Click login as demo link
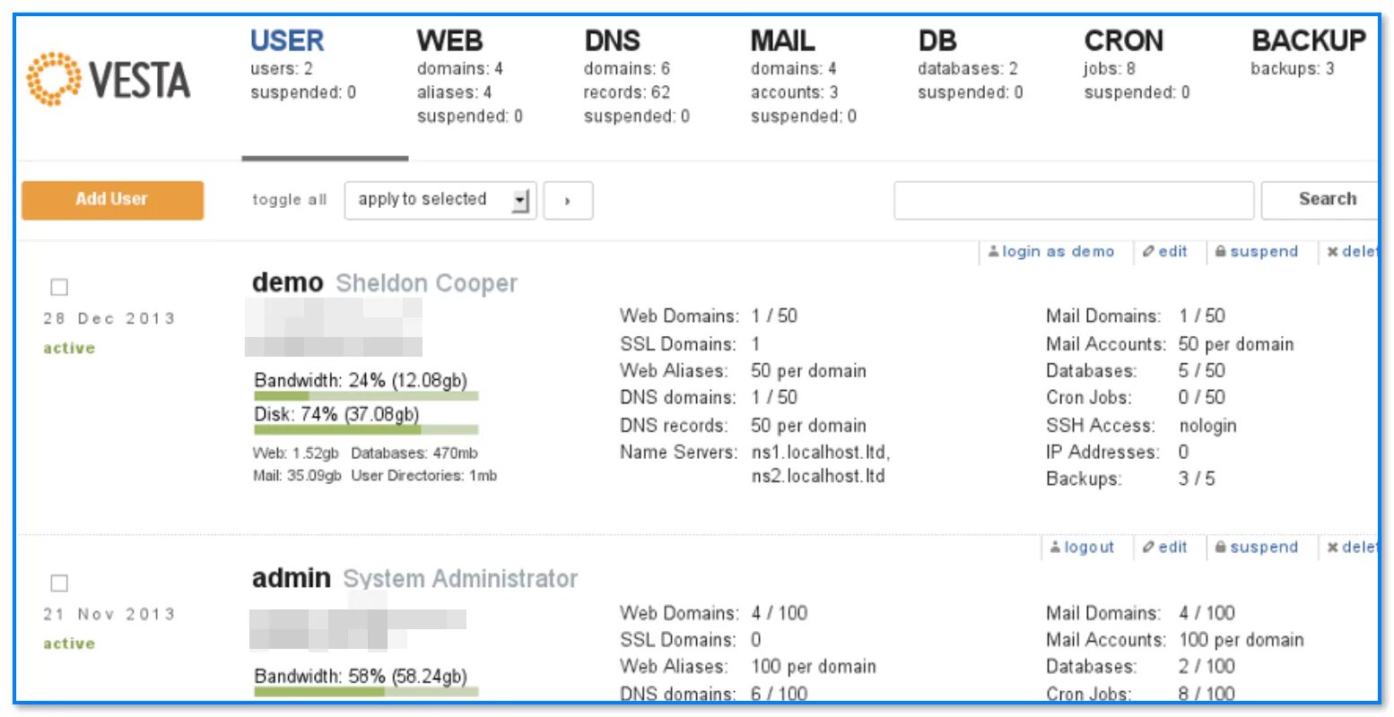Screen dimensions: 1394x717 tap(1051, 252)
